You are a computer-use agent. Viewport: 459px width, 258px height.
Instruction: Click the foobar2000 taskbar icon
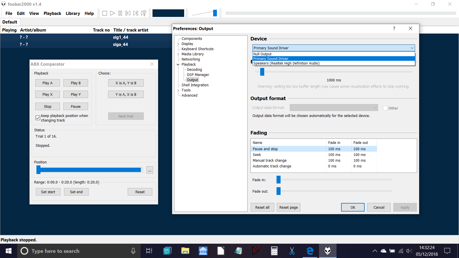click(x=328, y=251)
